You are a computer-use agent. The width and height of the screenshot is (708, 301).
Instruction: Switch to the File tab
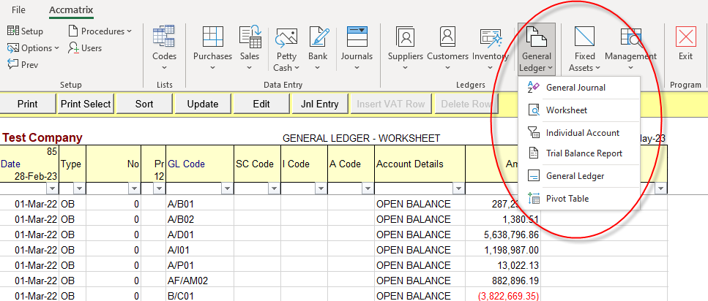tap(19, 10)
